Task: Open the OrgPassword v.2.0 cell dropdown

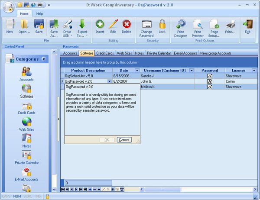Action: (110, 81)
